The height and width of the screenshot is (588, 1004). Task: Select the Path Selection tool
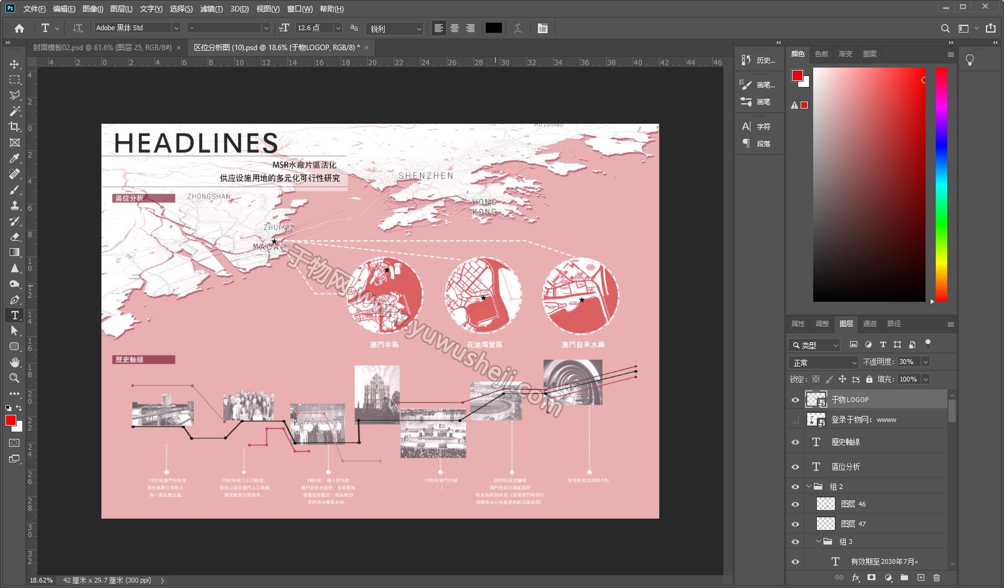(14, 331)
